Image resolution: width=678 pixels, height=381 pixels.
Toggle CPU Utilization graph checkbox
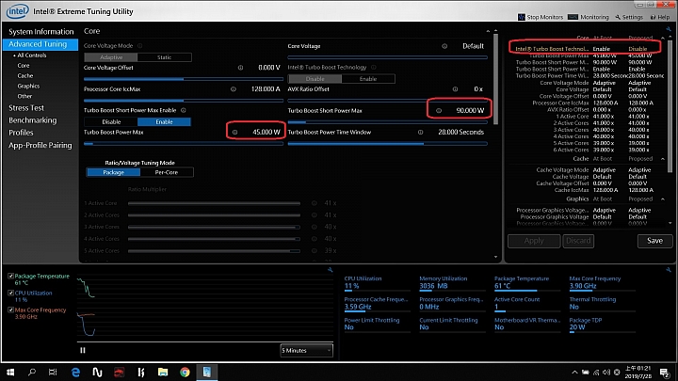(x=10, y=293)
